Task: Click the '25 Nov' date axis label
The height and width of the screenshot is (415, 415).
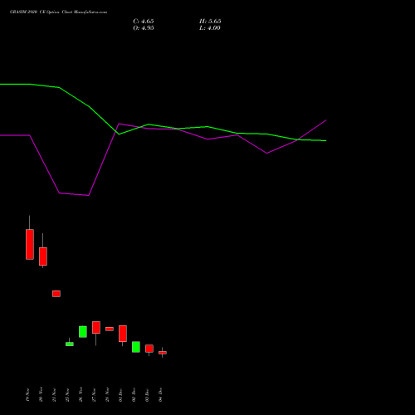Action: tap(67, 395)
